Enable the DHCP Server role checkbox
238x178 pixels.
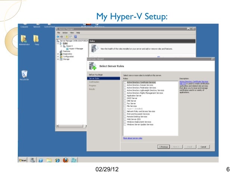pos(125,98)
